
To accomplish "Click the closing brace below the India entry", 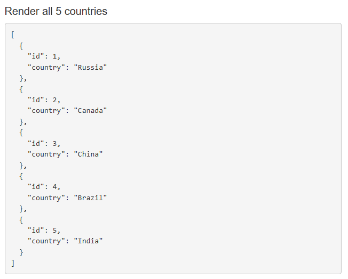I will click(x=21, y=252).
